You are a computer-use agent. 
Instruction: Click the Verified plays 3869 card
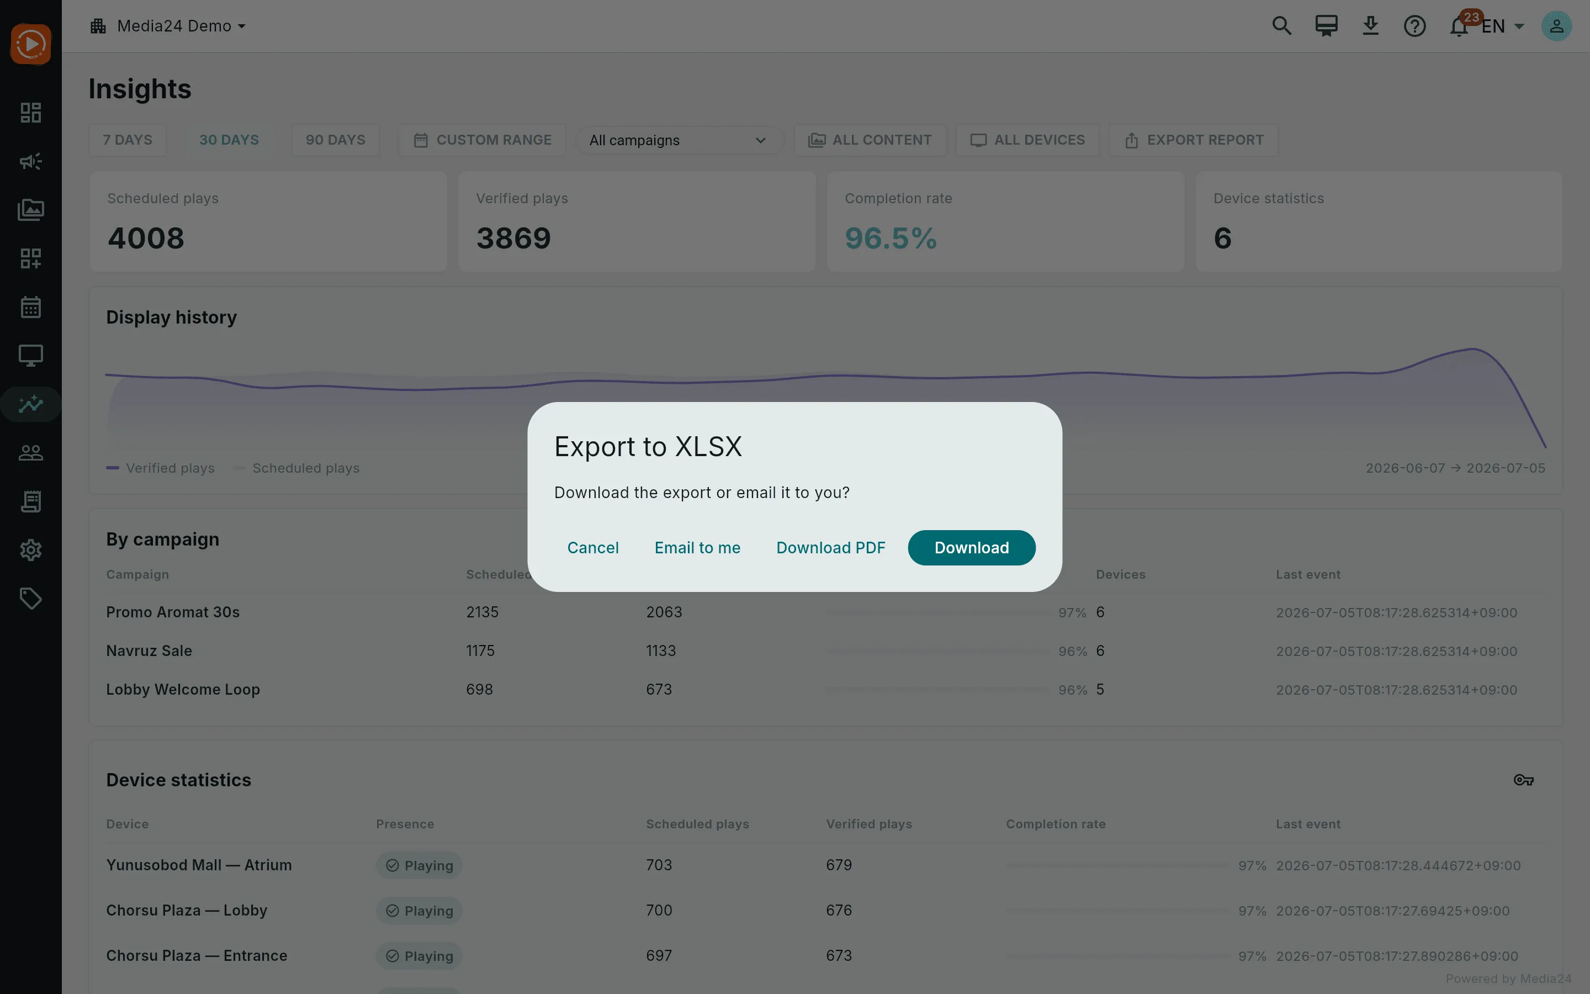pos(637,222)
